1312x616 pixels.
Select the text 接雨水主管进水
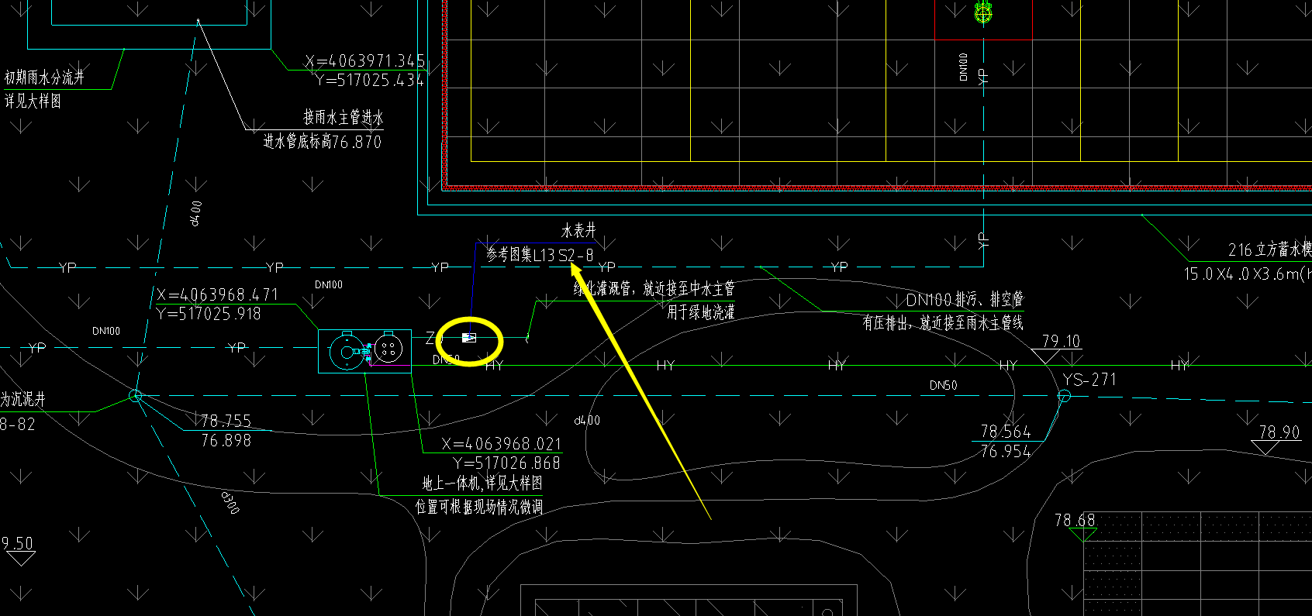pyautogui.click(x=344, y=118)
